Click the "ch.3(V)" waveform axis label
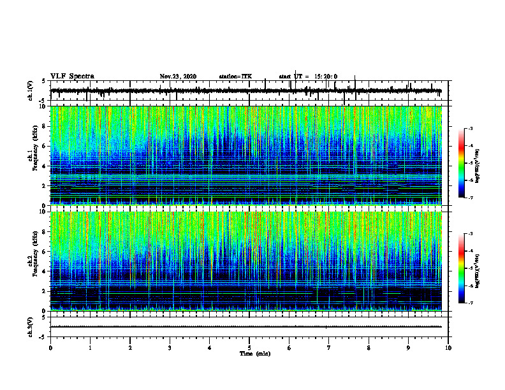The height and width of the screenshot is (390, 505). (x=31, y=327)
